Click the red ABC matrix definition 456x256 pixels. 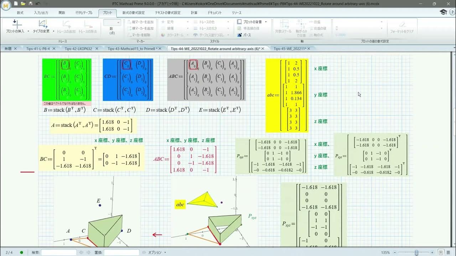[x=185, y=159]
